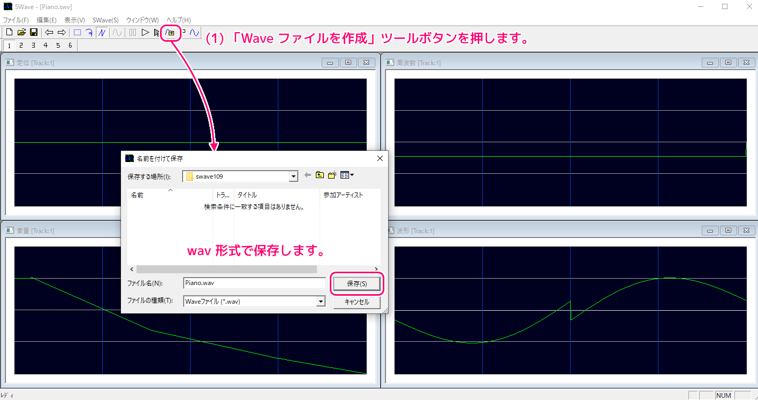Click the left arrow toolbar icon
Viewport: 758px width, 400px height.
pyautogui.click(x=49, y=33)
